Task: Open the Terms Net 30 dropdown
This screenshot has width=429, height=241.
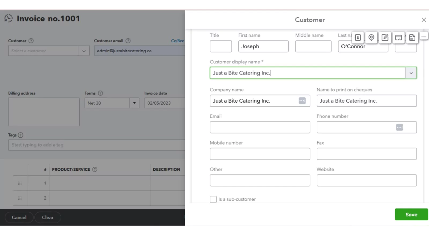Action: point(134,103)
